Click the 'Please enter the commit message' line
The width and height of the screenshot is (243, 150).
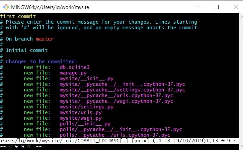pos(99,22)
